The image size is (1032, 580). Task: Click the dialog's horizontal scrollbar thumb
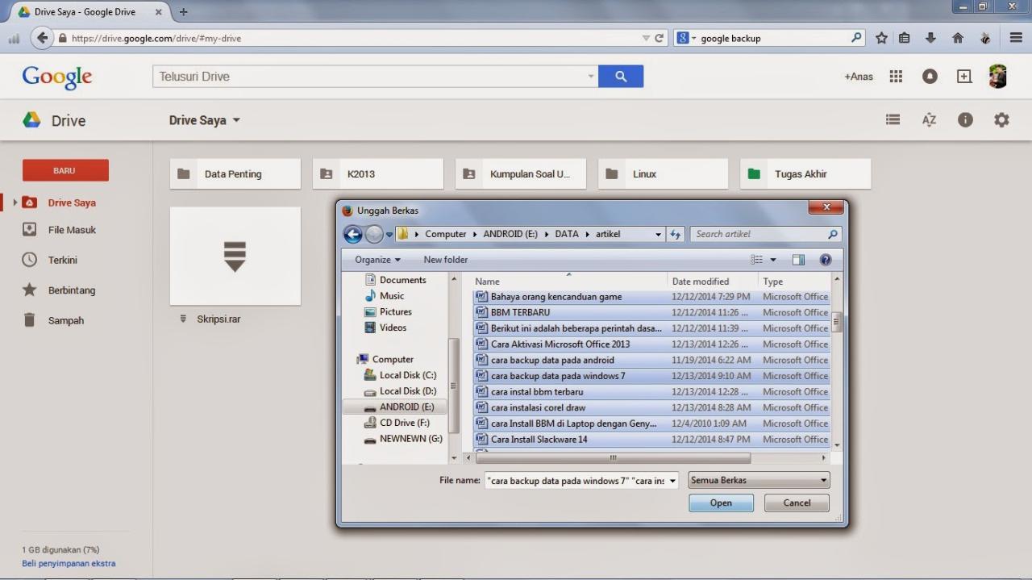[613, 457]
